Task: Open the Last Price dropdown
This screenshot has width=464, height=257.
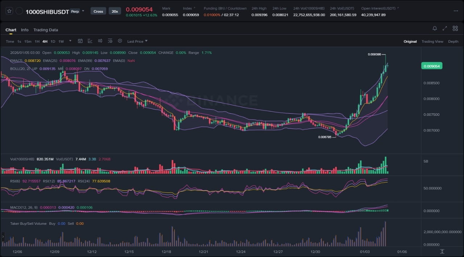Action: pyautogui.click(x=137, y=42)
